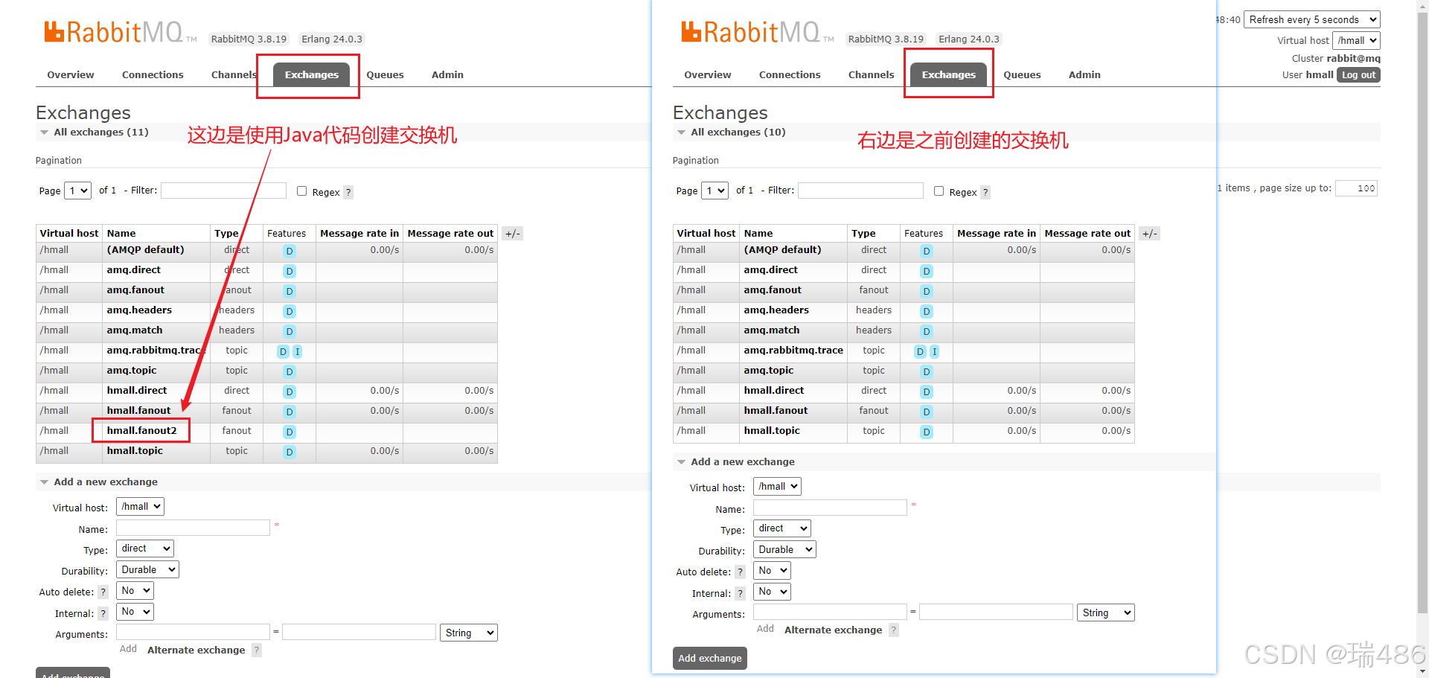The height and width of the screenshot is (678, 1429).
Task: Click D badge of amq.headers in right table
Action: tap(927, 311)
